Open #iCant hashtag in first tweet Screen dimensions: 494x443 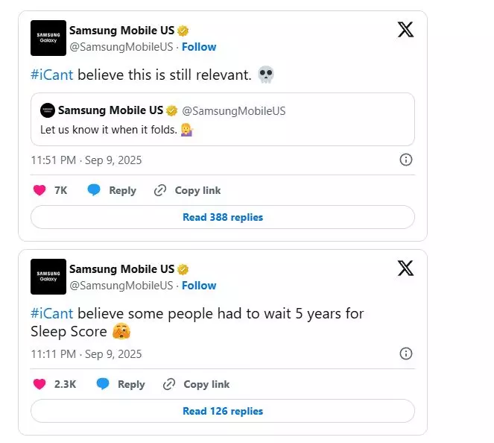(52, 75)
